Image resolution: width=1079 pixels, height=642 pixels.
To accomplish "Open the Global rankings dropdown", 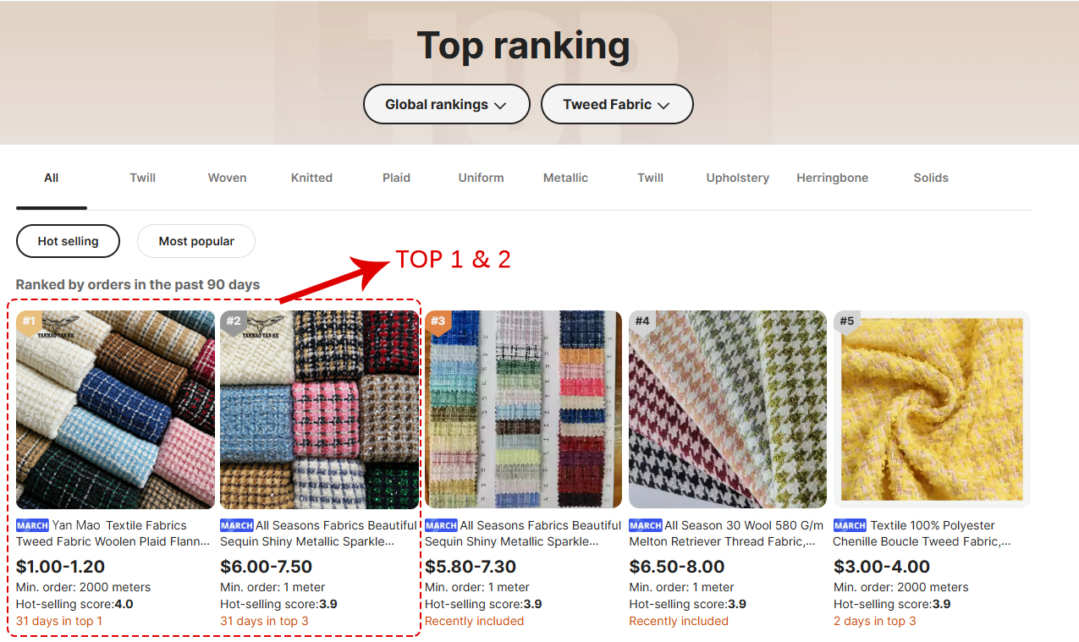I will 446,105.
